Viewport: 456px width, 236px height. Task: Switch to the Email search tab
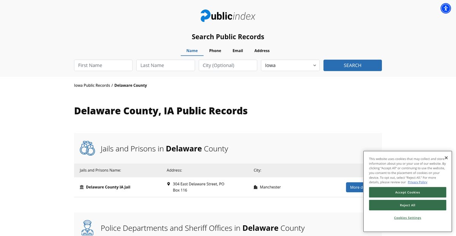[x=238, y=51]
